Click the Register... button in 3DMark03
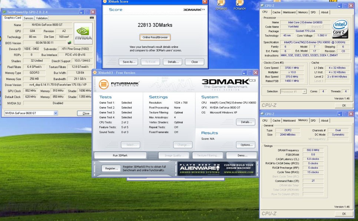The image size is (358, 221). pos(111,168)
